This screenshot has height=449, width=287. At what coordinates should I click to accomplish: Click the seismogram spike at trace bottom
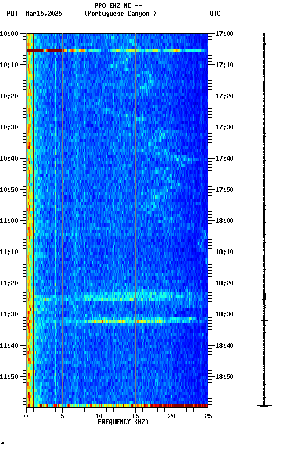[x=263, y=406]
